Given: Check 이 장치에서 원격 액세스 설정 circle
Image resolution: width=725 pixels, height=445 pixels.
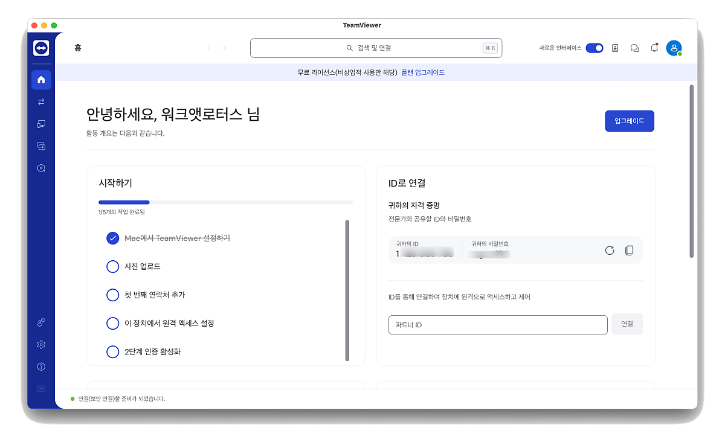Looking at the screenshot, I should 112,323.
